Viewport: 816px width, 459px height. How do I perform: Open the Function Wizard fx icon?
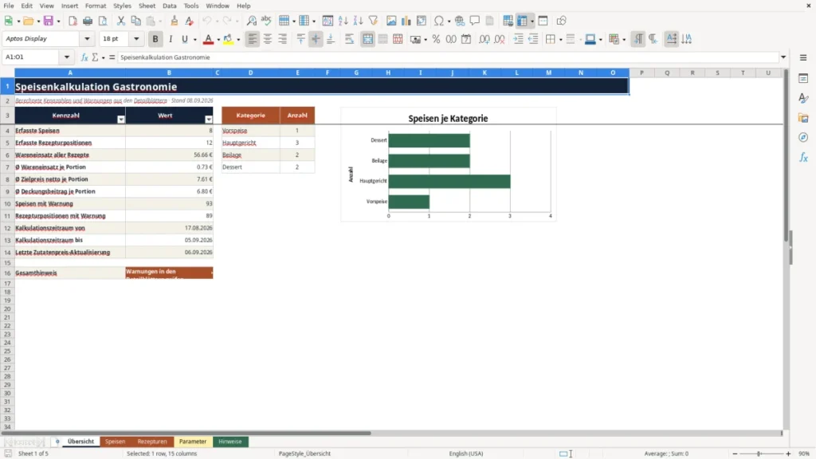coord(84,57)
